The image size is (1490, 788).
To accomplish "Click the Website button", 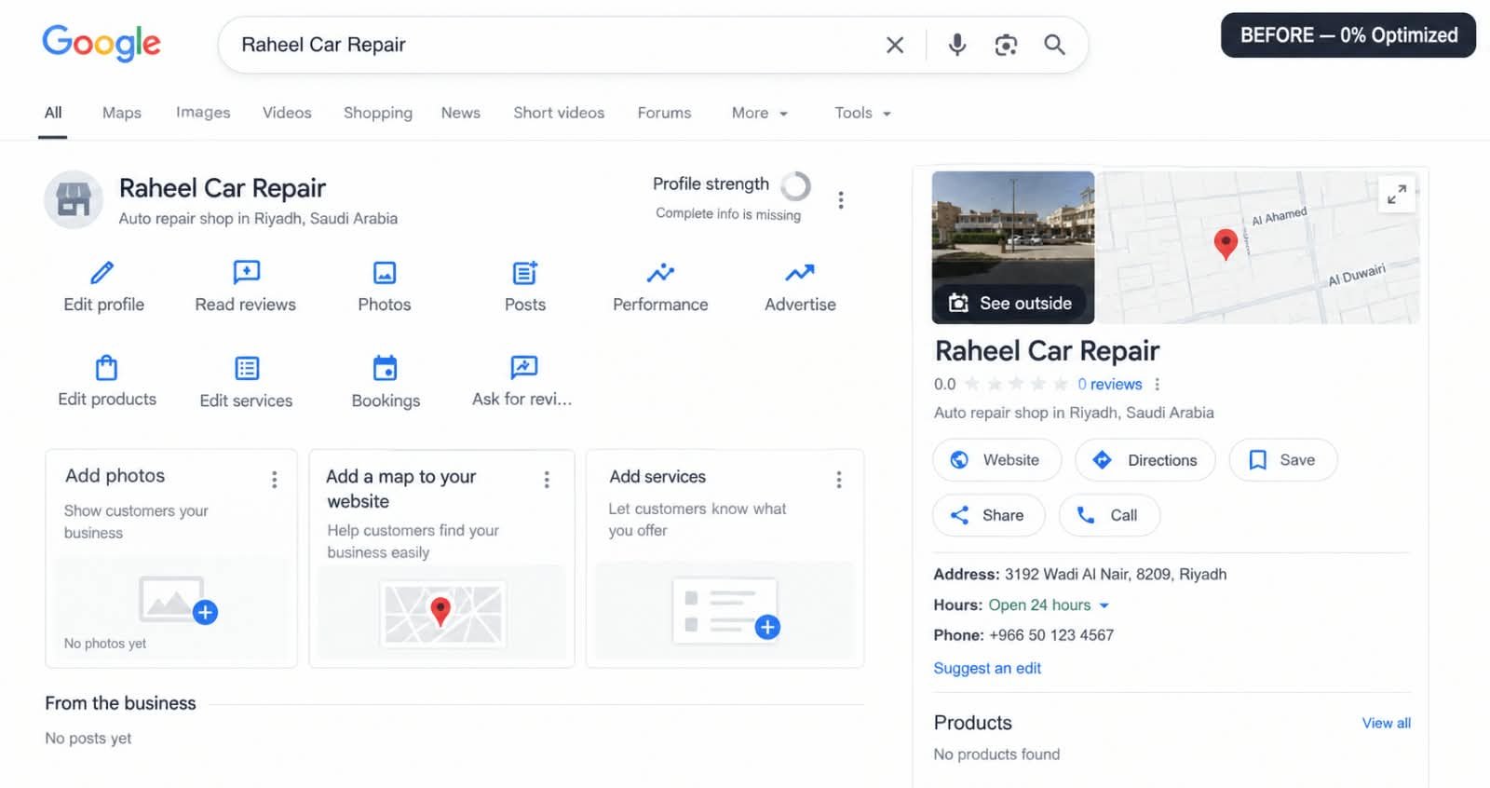I will coord(996,460).
